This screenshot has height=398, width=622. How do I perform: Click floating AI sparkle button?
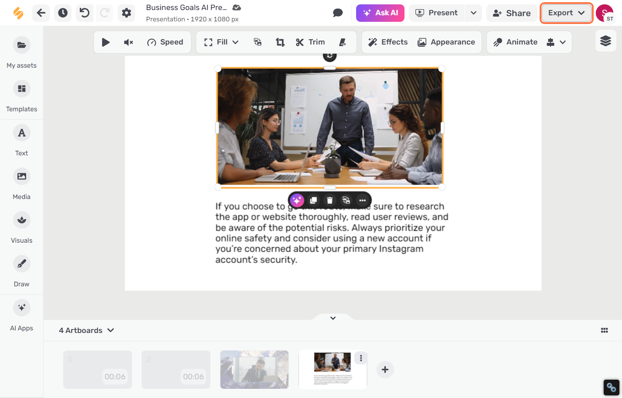[x=297, y=200]
